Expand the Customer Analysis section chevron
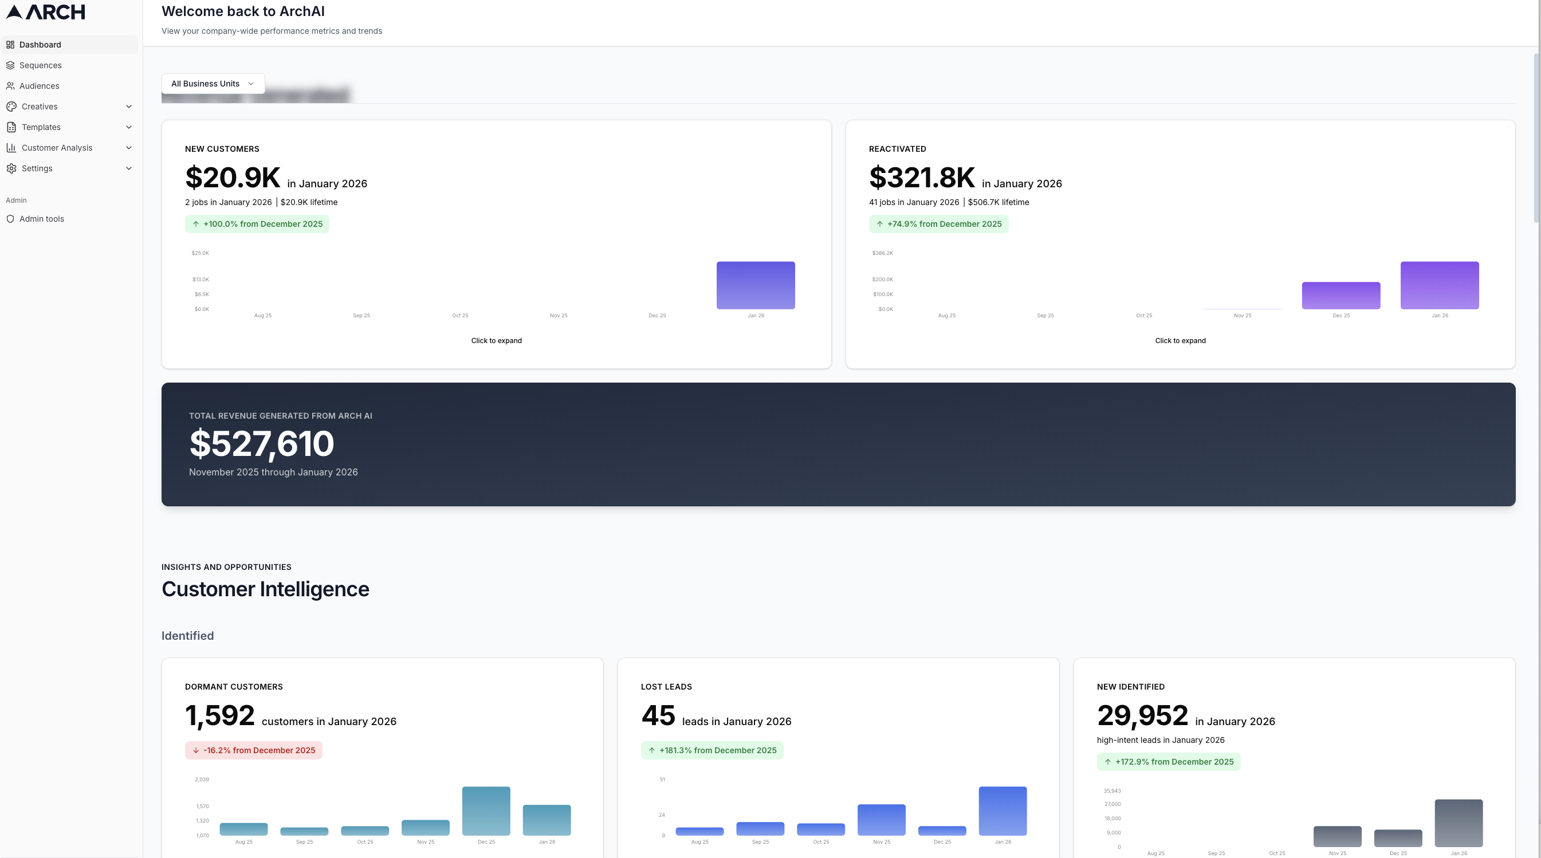The width and height of the screenshot is (1541, 858). (x=129, y=148)
